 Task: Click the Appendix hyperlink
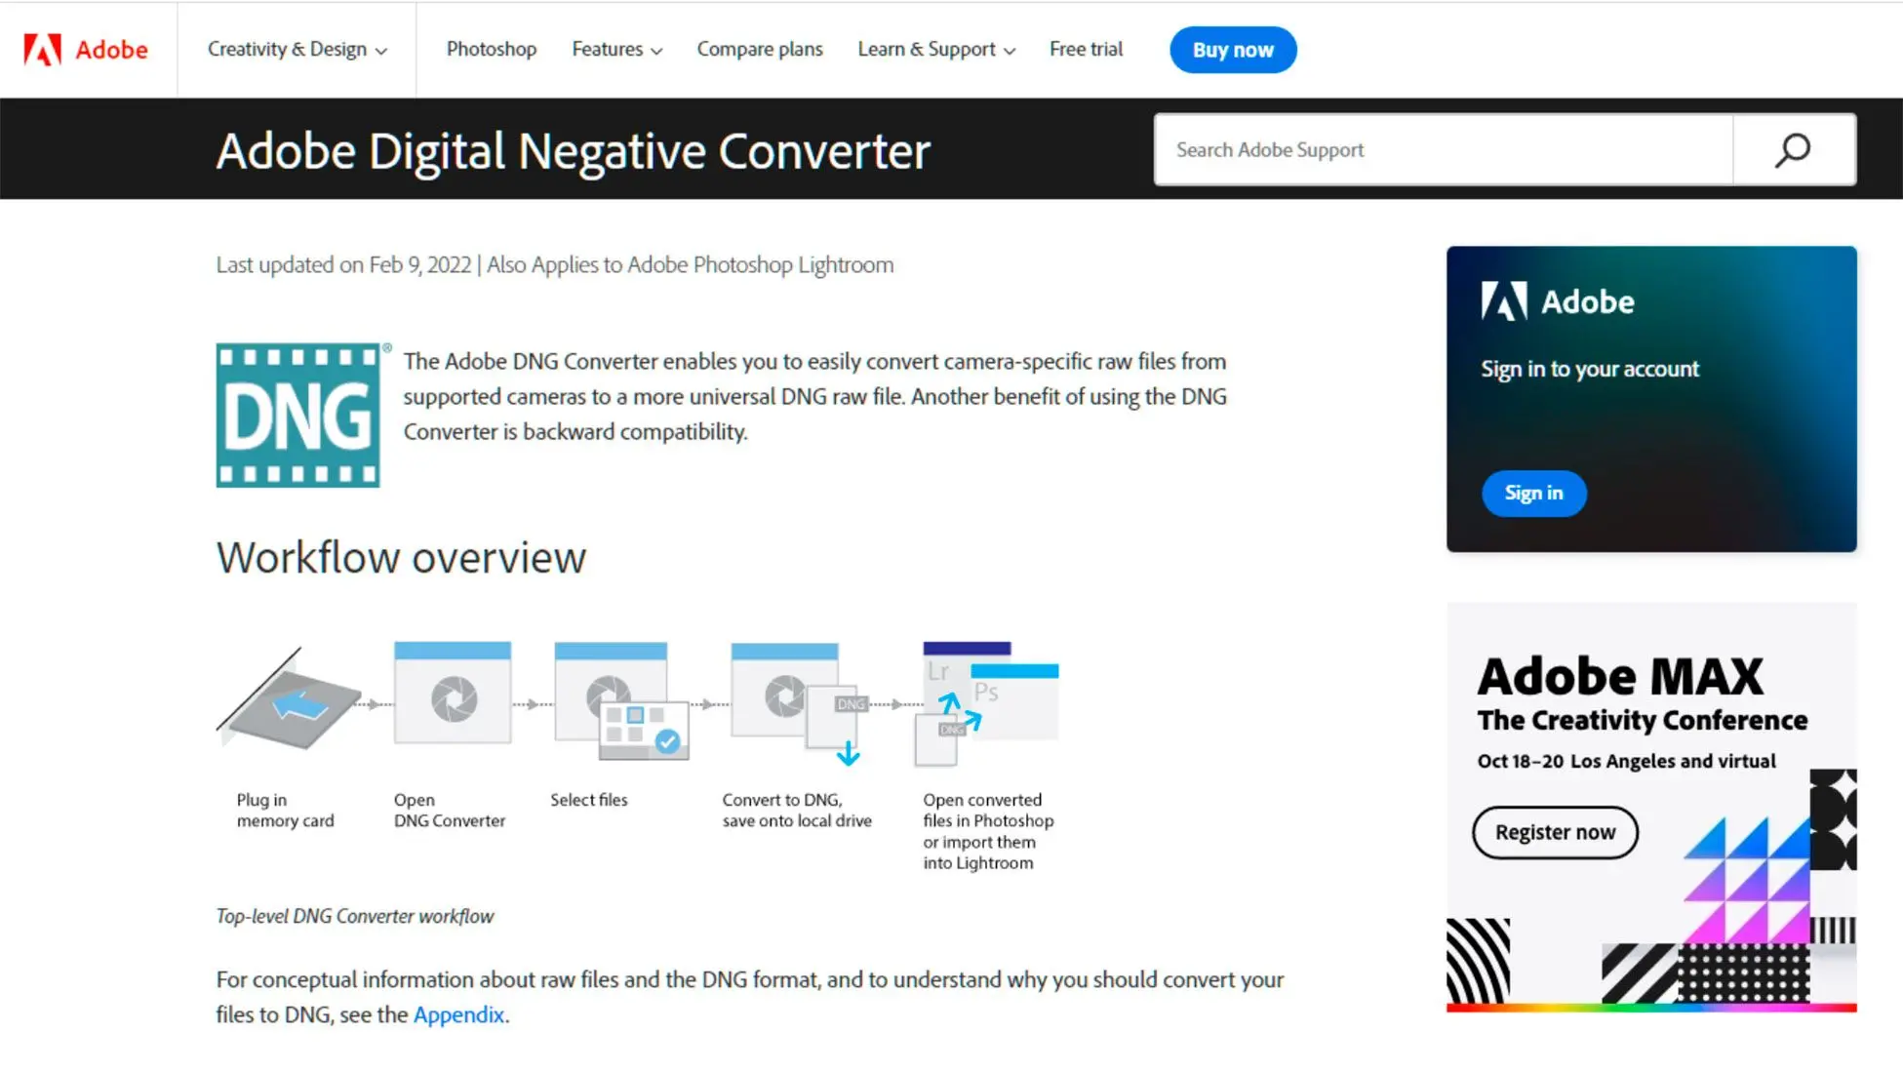pyautogui.click(x=458, y=1014)
